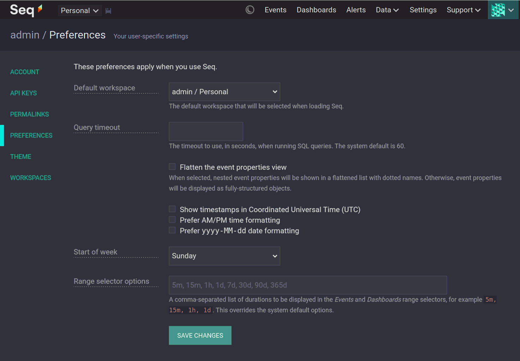
Task: Open the Personal workspace dropdown
Action: pos(80,11)
